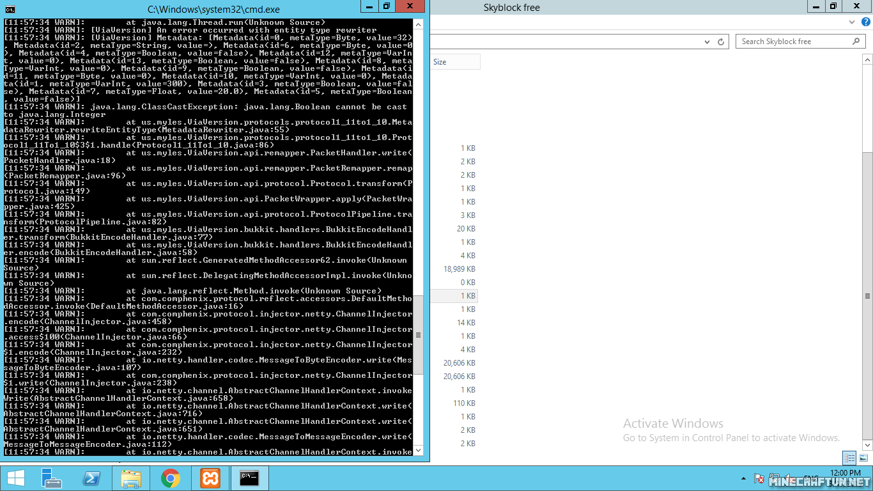Viewport: 873px width, 491px height.
Task: Restore down the cmd.exe window
Action: [x=387, y=6]
